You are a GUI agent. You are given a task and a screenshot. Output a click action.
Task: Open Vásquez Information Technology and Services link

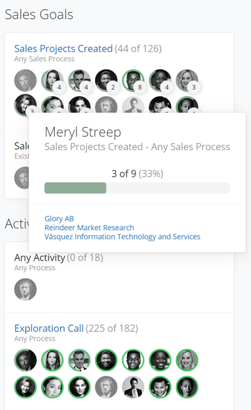point(122,237)
